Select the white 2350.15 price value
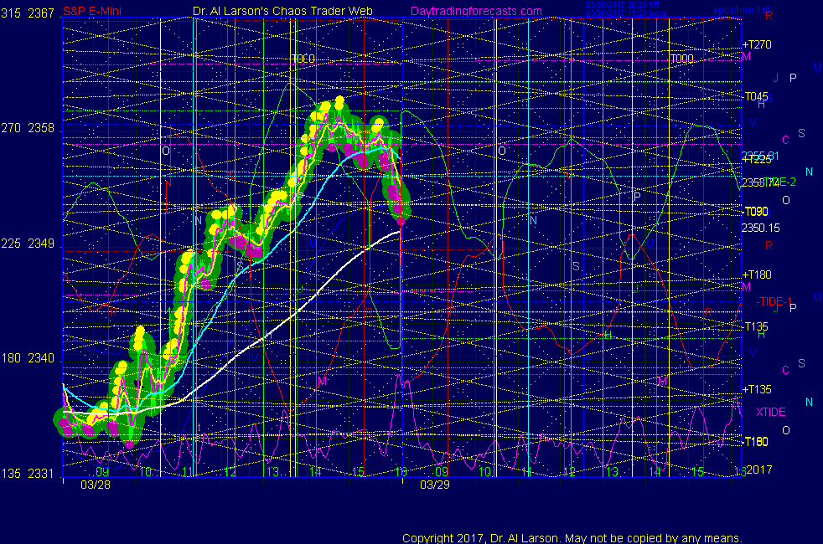Screen dimensions: 823x544 (760, 228)
